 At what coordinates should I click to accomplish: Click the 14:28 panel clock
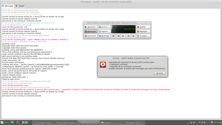click(x=216, y=122)
